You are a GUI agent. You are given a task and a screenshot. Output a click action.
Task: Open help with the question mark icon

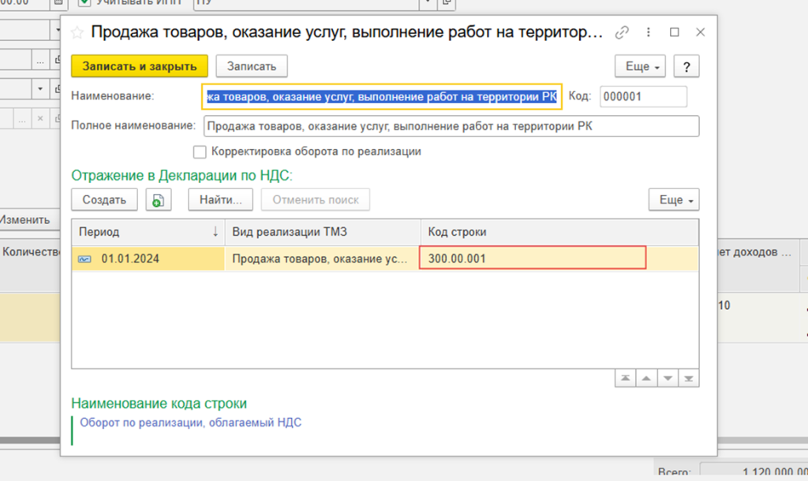pyautogui.click(x=686, y=65)
